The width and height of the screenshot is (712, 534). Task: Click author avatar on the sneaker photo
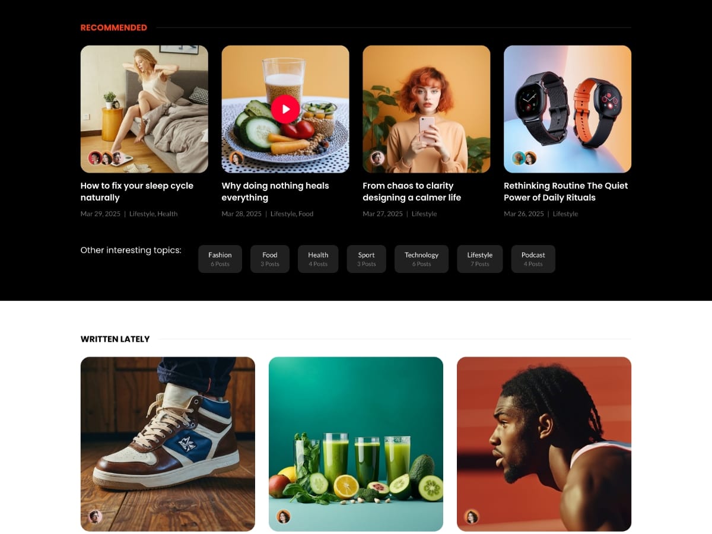click(96, 516)
